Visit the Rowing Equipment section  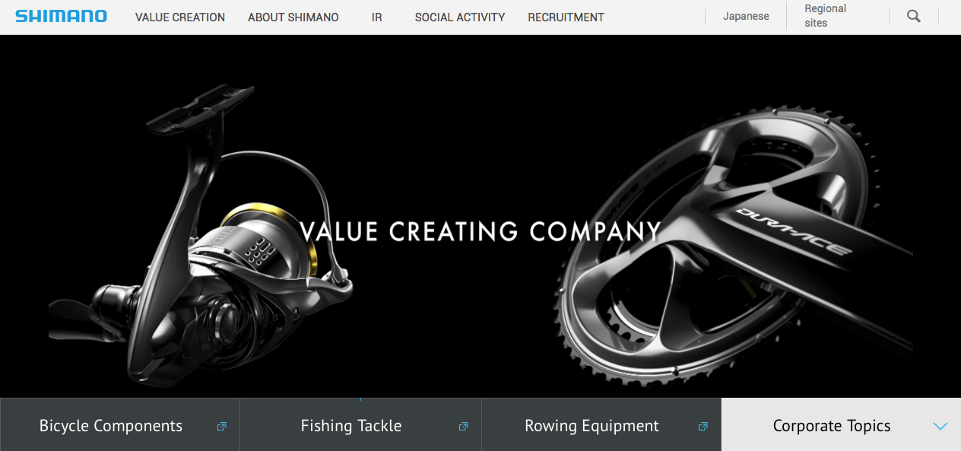(601, 425)
